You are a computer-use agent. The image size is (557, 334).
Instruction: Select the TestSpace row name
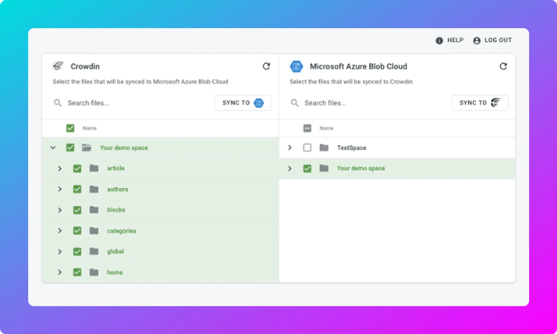pos(352,148)
